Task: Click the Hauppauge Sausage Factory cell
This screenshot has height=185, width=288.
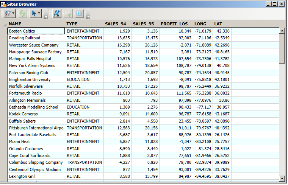Action: tap(36, 52)
